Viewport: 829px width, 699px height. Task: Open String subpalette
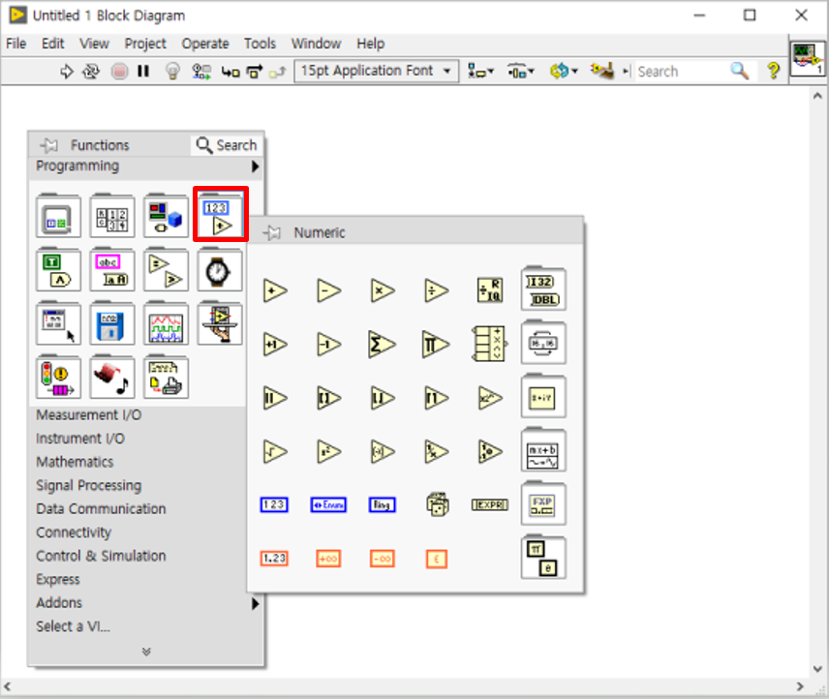112,270
